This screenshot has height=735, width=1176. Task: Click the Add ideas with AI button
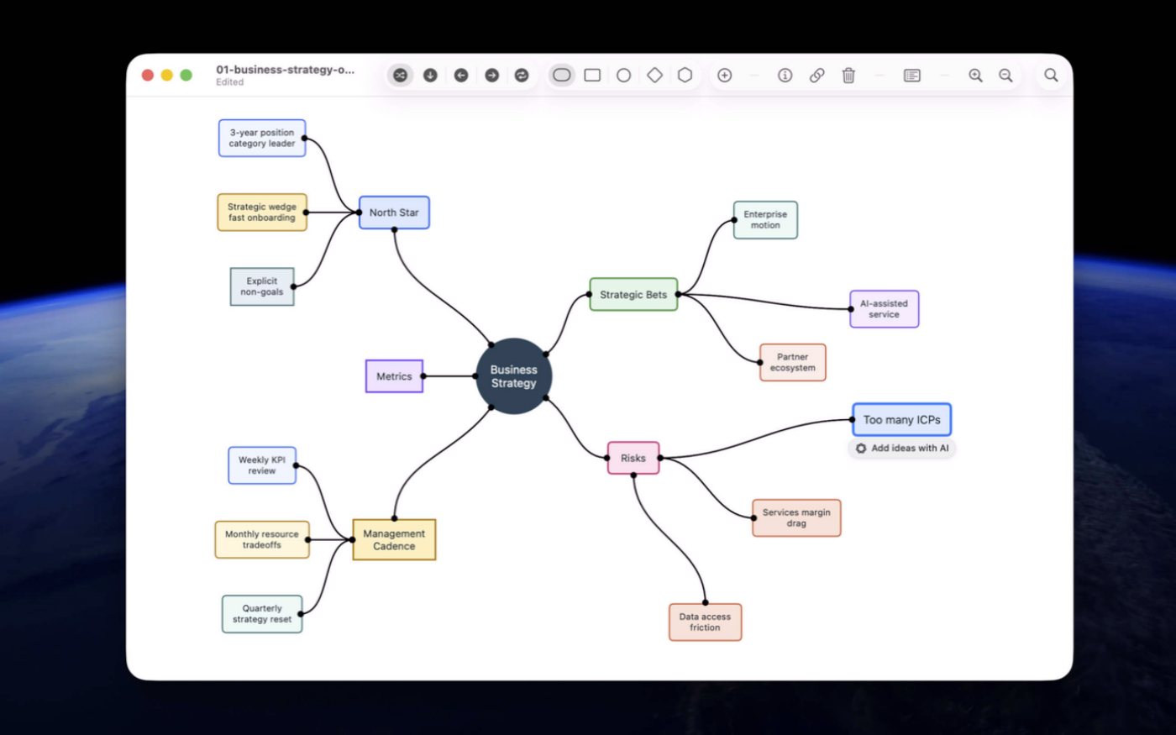click(902, 449)
